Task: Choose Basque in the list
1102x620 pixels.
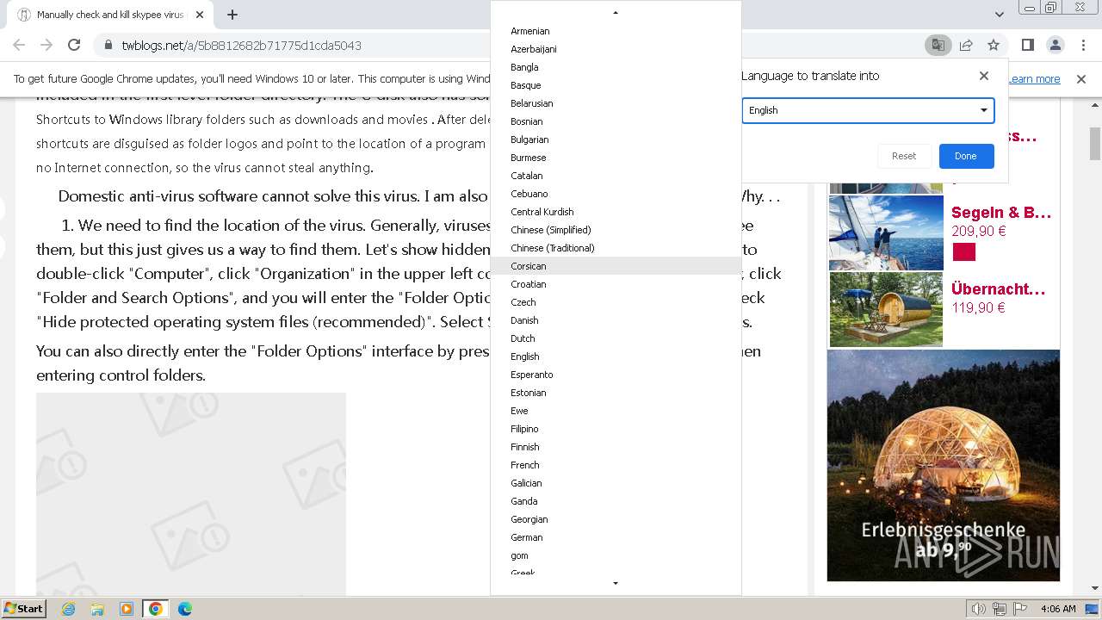Action: (616, 85)
